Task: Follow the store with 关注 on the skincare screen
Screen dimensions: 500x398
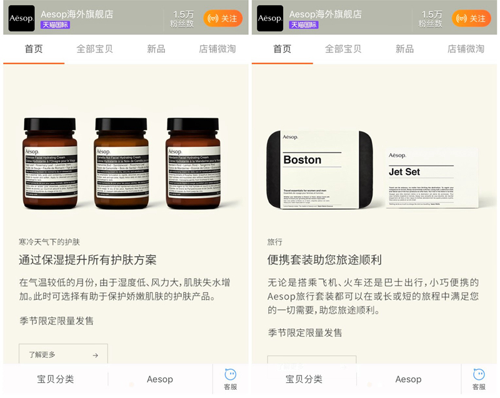Action: click(223, 19)
